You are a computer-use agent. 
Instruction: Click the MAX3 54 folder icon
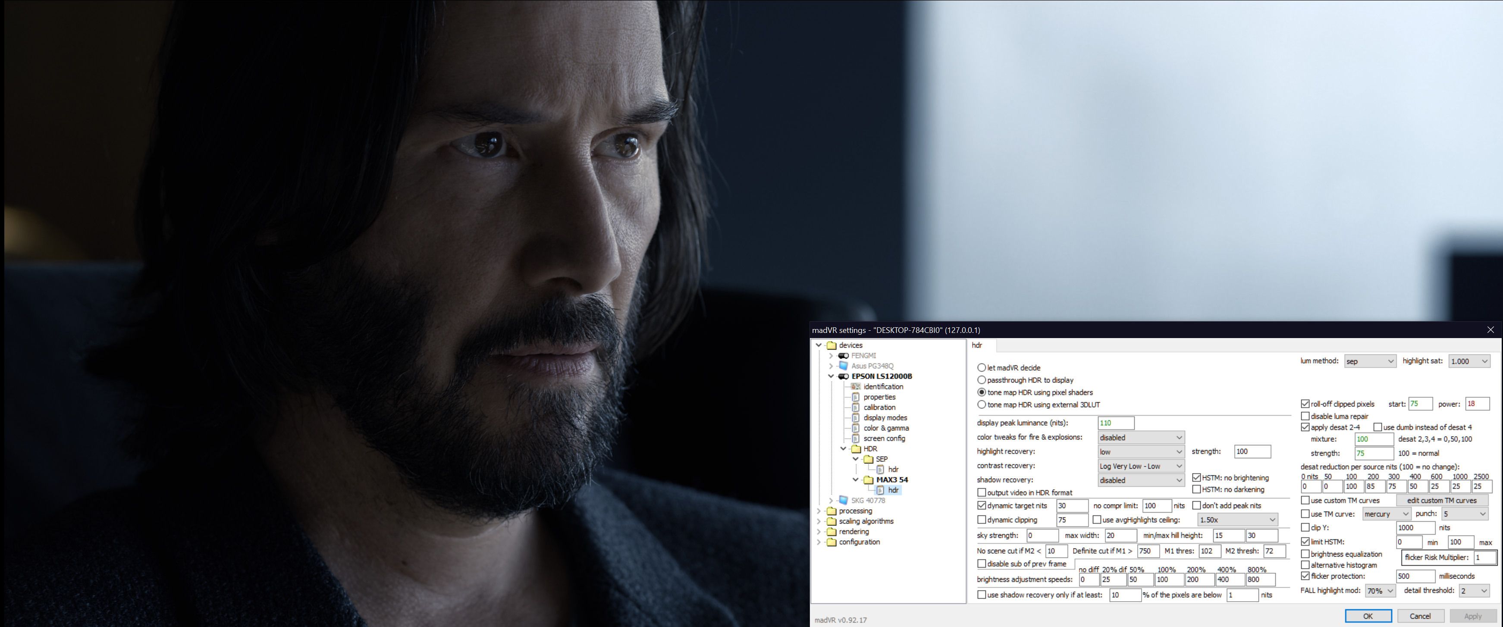tap(868, 480)
